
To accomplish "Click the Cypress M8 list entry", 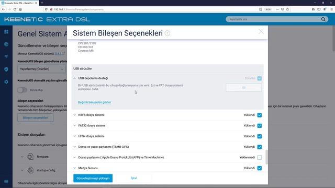I will point(86,51).
